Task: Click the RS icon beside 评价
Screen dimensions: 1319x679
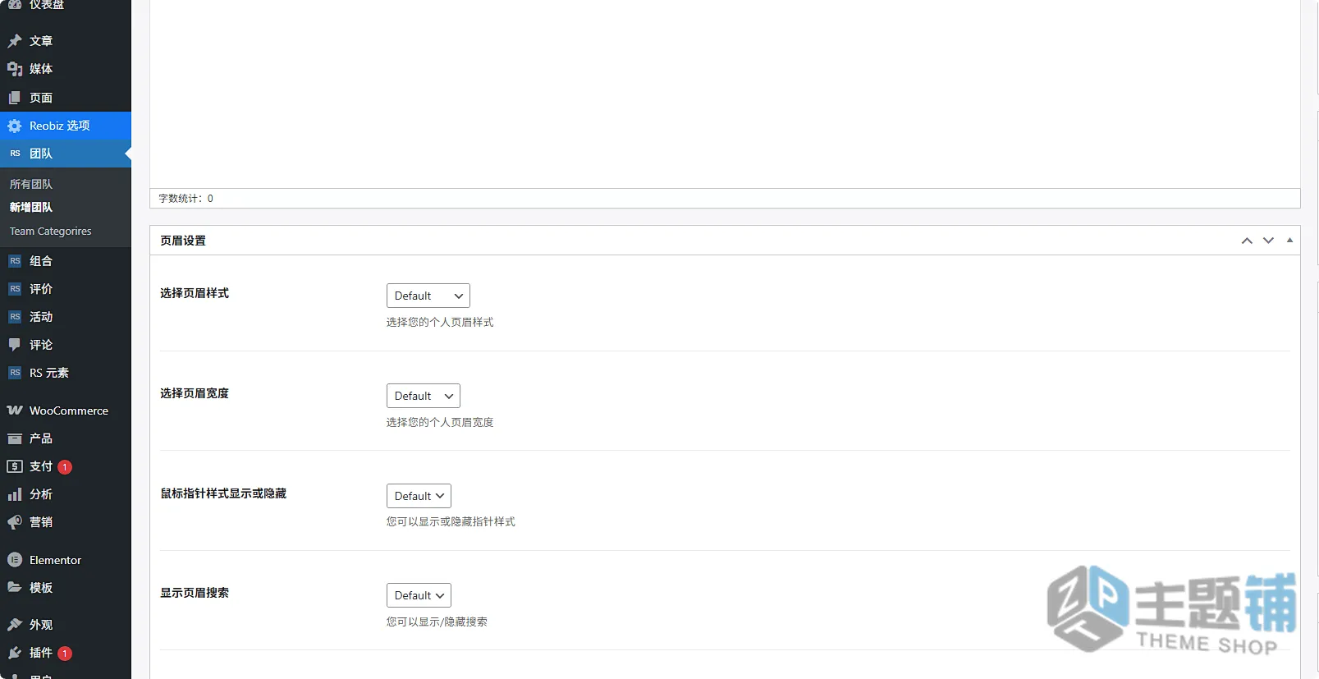Action: (x=15, y=289)
